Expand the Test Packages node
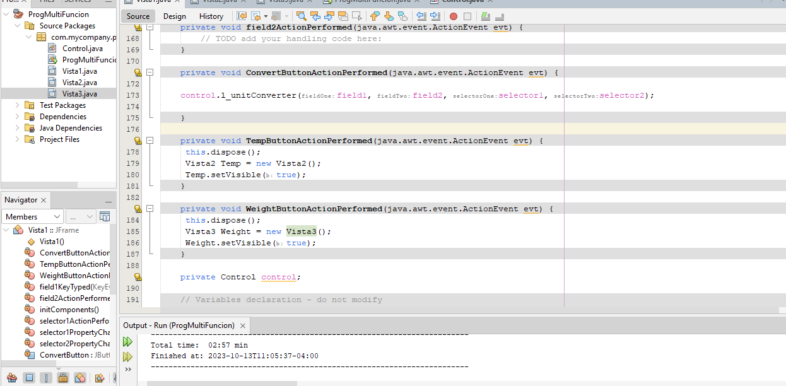Image resolution: width=786 pixels, height=386 pixels. click(x=17, y=105)
